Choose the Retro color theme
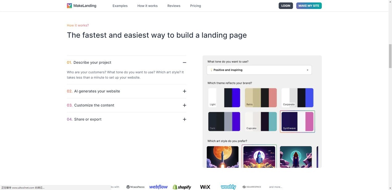Image resolution: width=392 pixels, height=190 pixels. (x=261, y=98)
